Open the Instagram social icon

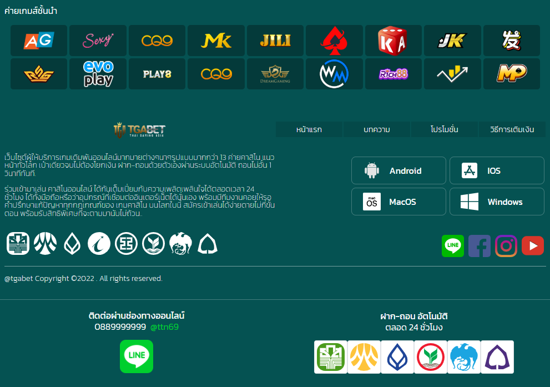tap(506, 246)
